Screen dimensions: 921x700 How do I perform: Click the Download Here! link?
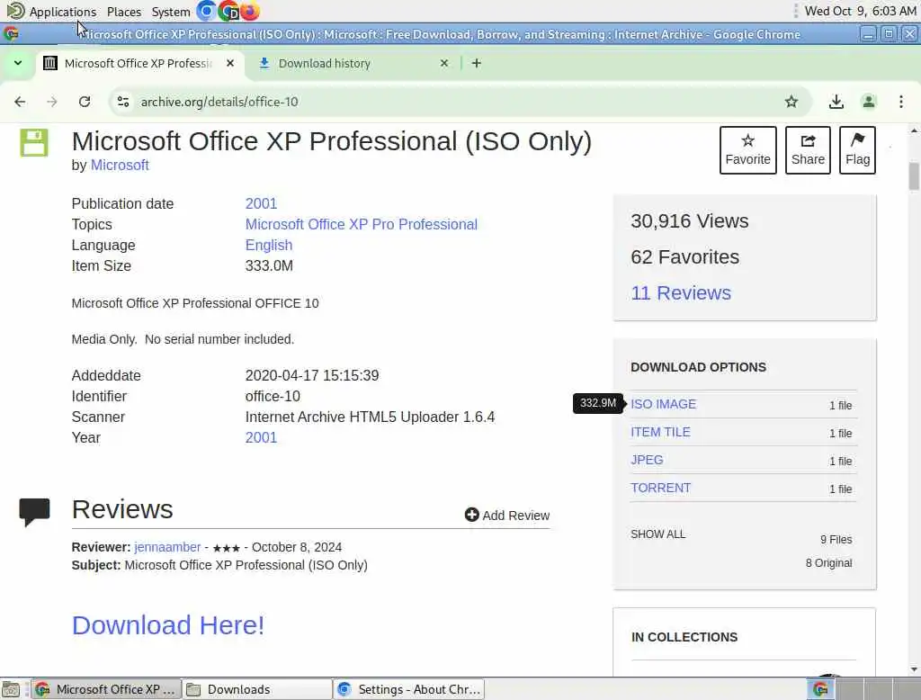[x=168, y=625]
